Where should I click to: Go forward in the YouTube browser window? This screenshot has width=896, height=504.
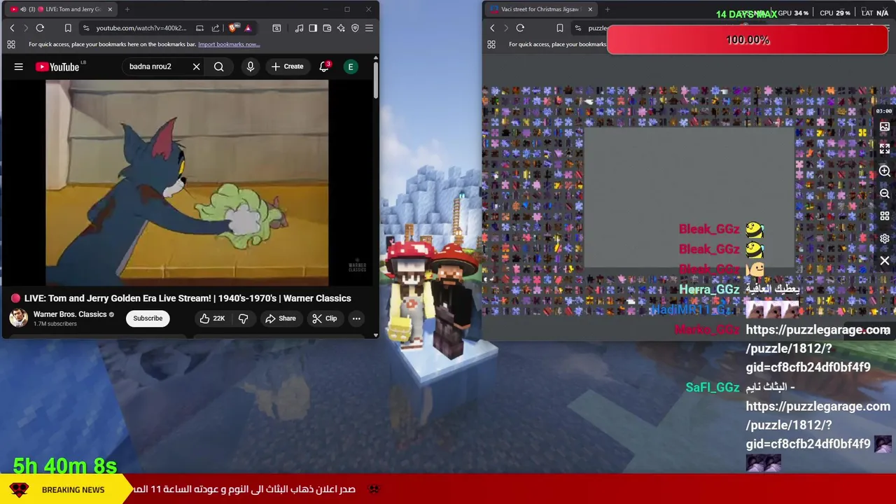(x=26, y=28)
